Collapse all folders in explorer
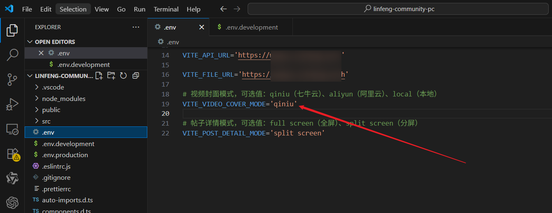The image size is (552, 213). pyautogui.click(x=136, y=76)
